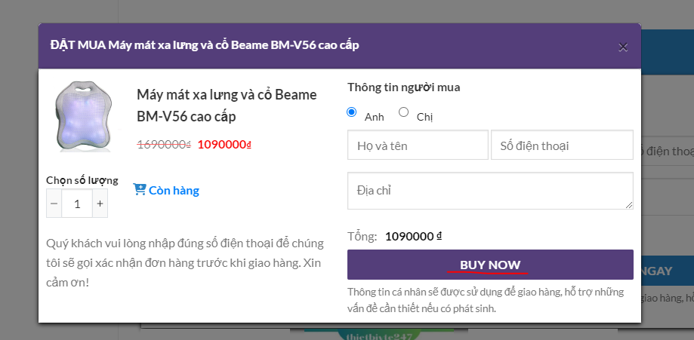Screen dimensions: 694x340
Task: Focus the Số điện thoại field
Action: pos(562,145)
